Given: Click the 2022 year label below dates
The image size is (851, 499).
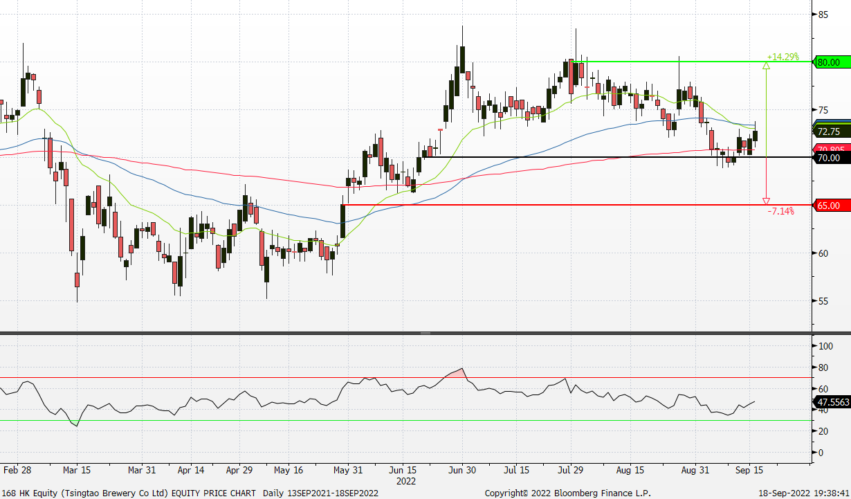Looking at the screenshot, I should tap(405, 480).
